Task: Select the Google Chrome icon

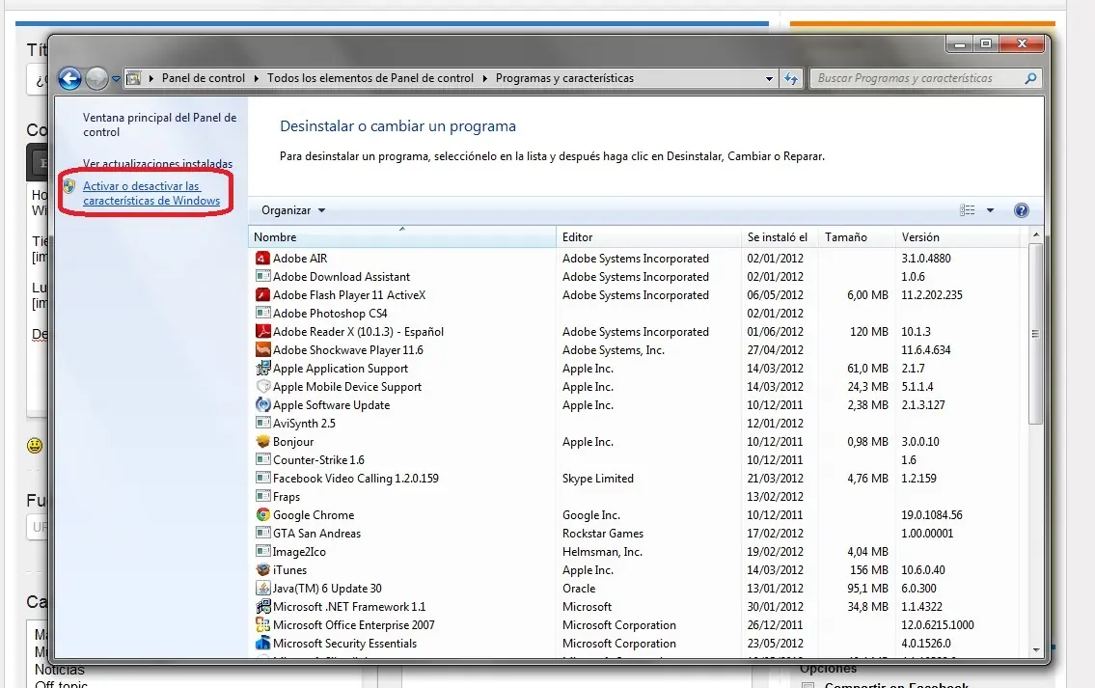Action: pos(262,514)
